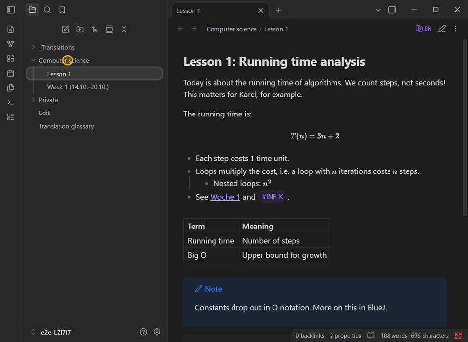Click the Nested loops bullet item
The width and height of the screenshot is (468, 342).
242,183
